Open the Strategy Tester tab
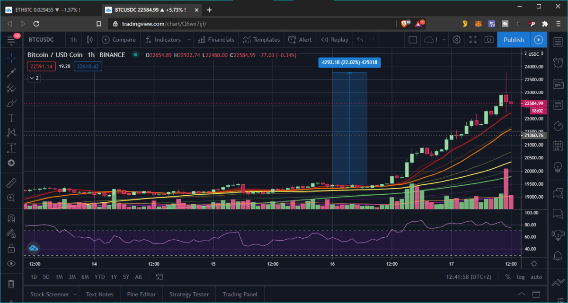 (189, 294)
